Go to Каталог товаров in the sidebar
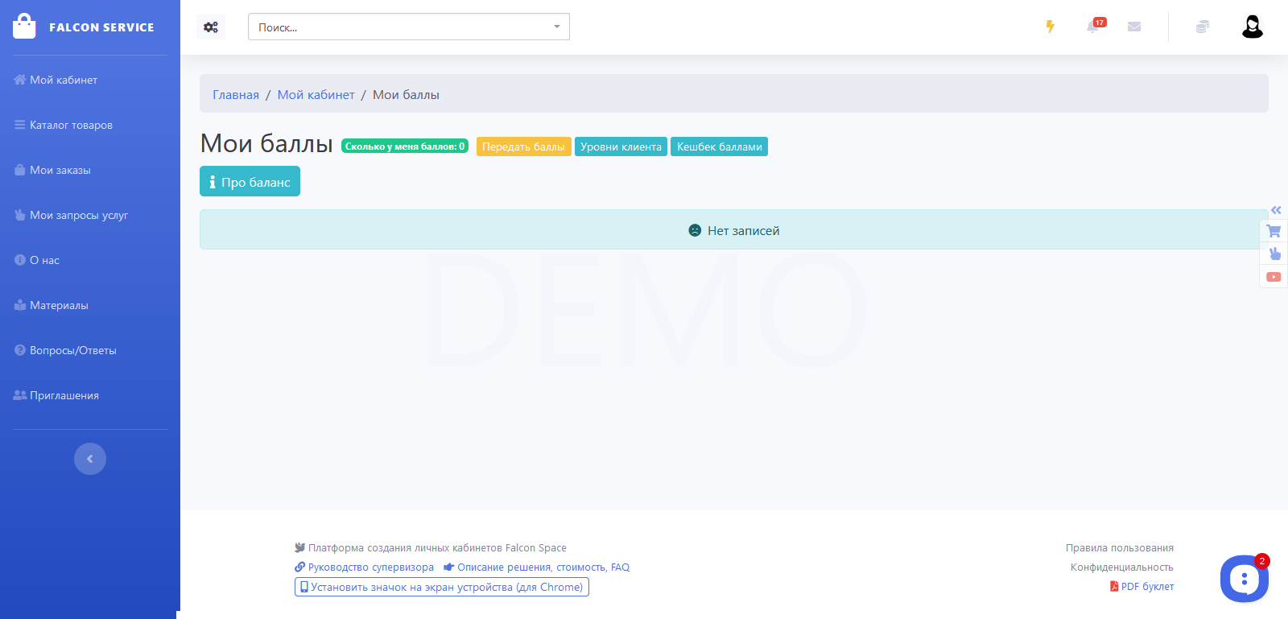 64,125
